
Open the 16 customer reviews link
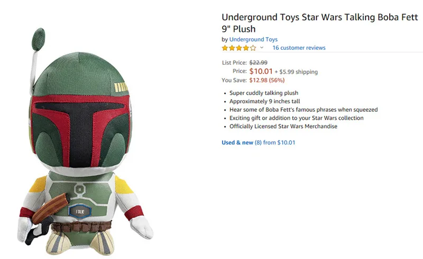pyautogui.click(x=299, y=48)
